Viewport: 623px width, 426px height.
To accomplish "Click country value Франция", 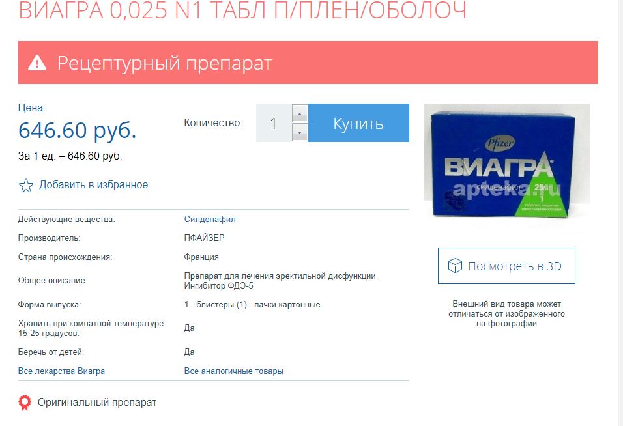I will click(x=201, y=257).
